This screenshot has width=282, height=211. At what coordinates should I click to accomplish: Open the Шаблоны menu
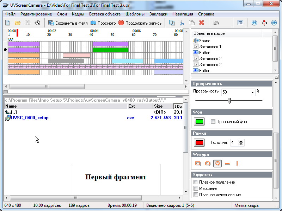pyautogui.click(x=135, y=14)
